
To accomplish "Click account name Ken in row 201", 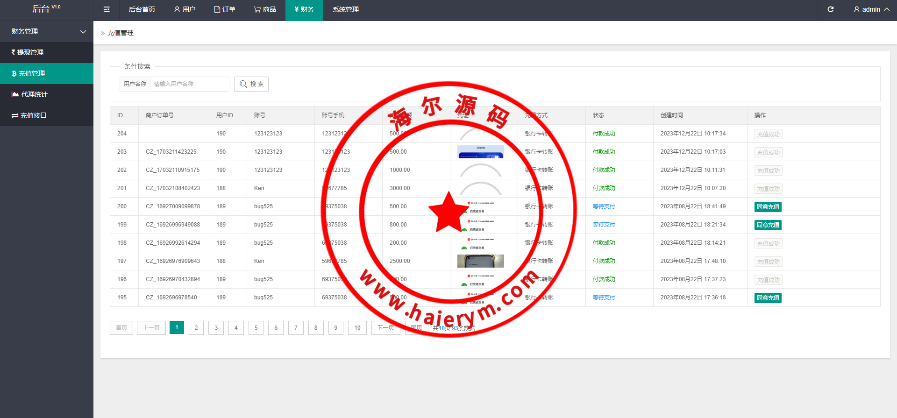I will [x=259, y=188].
